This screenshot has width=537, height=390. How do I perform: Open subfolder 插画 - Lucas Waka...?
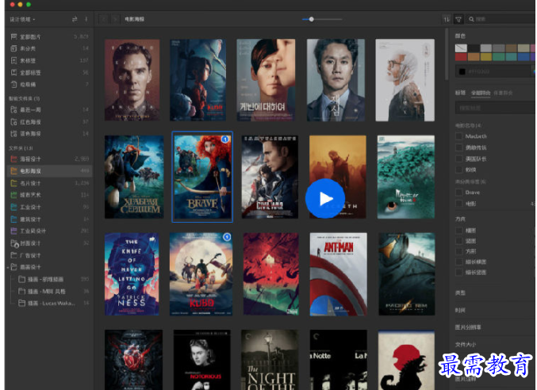point(53,303)
